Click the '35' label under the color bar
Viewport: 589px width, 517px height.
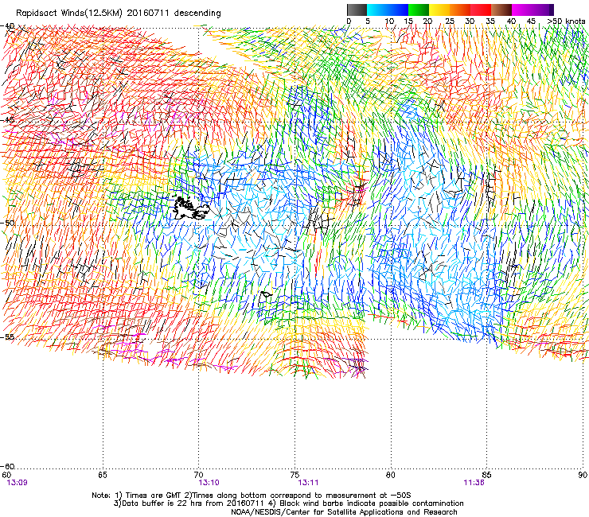[x=490, y=21]
